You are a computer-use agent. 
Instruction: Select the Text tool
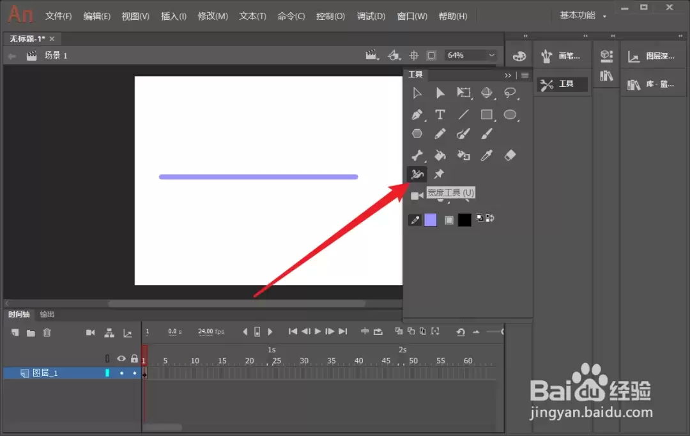pos(440,114)
